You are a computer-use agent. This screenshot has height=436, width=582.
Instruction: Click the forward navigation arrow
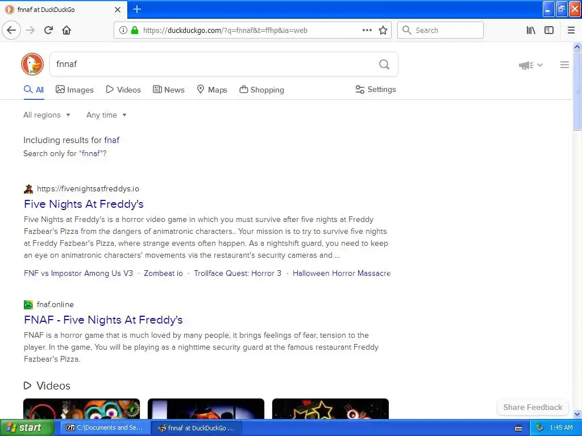[x=30, y=30]
